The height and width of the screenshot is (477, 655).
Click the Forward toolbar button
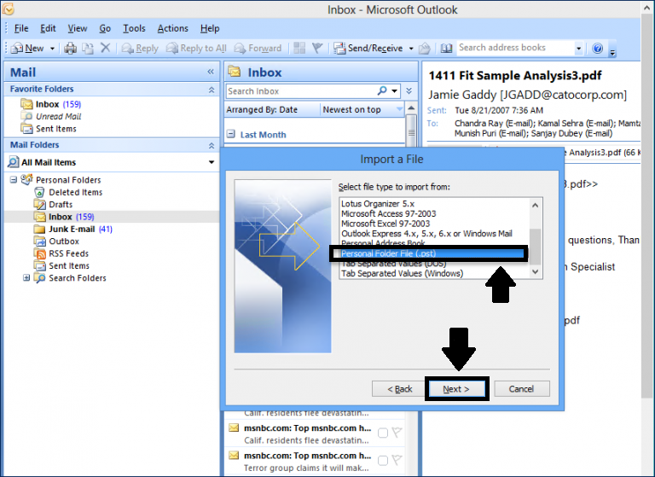(x=258, y=49)
